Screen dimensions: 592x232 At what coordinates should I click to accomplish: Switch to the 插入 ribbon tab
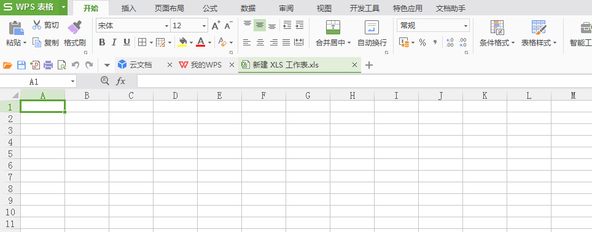(x=128, y=9)
